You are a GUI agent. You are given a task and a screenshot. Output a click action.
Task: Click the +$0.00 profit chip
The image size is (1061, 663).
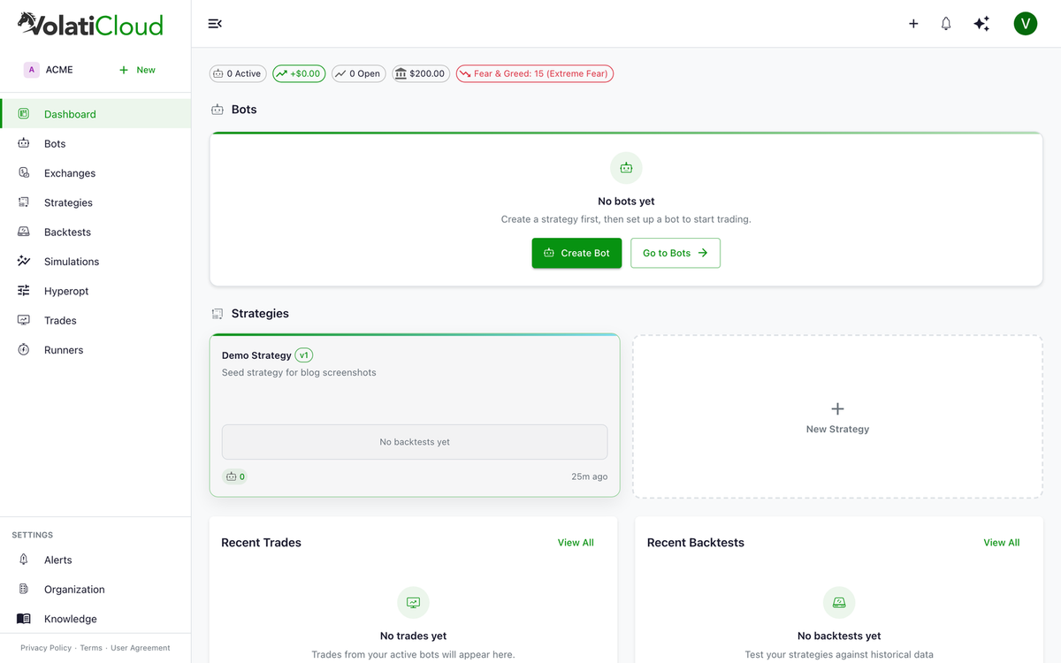click(300, 73)
